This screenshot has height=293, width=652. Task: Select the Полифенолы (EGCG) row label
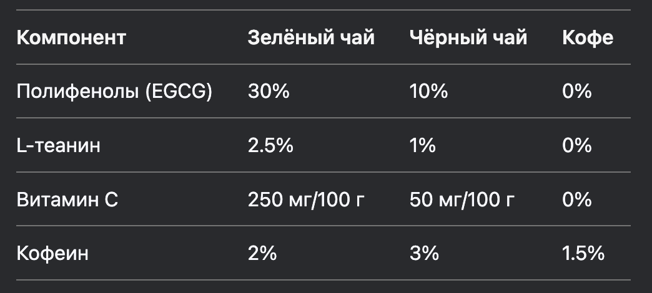tap(114, 91)
